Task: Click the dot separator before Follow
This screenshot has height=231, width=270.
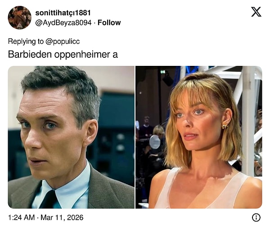Action: point(94,23)
